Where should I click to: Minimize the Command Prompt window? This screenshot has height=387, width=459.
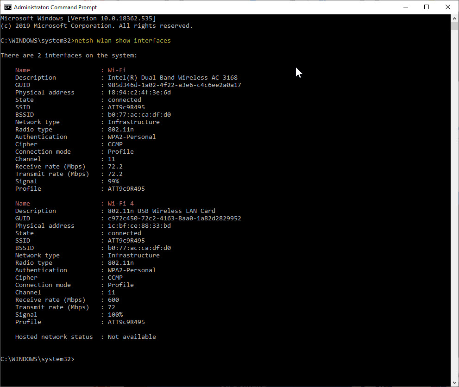point(405,7)
